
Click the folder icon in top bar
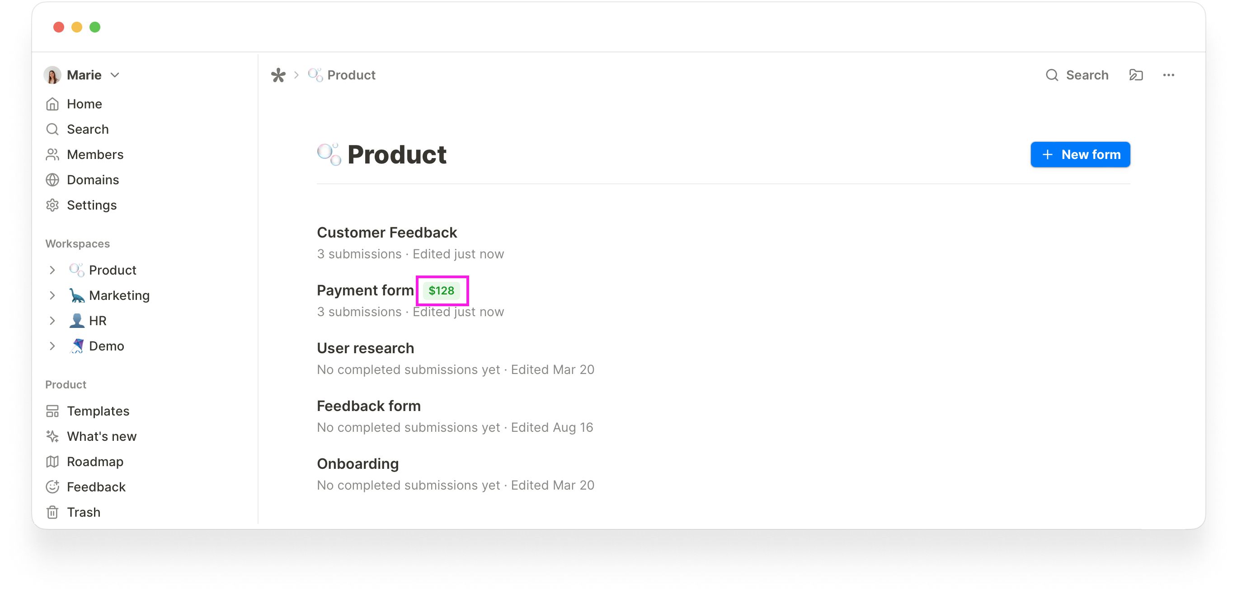click(x=1136, y=75)
